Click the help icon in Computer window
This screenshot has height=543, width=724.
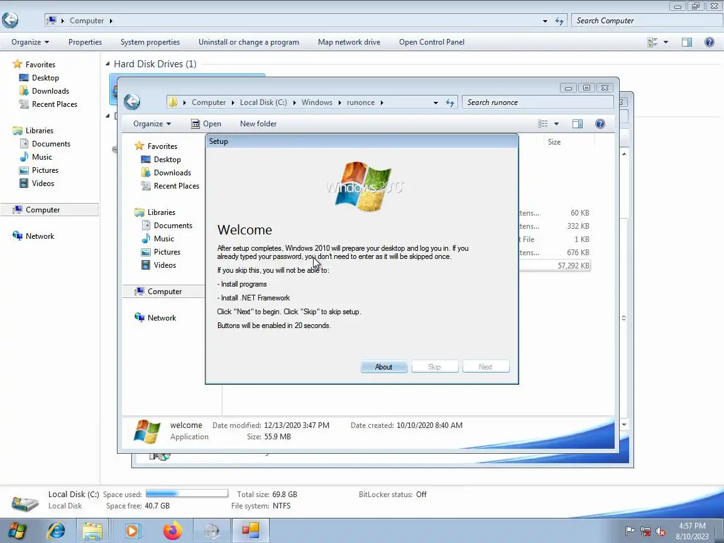pos(709,42)
